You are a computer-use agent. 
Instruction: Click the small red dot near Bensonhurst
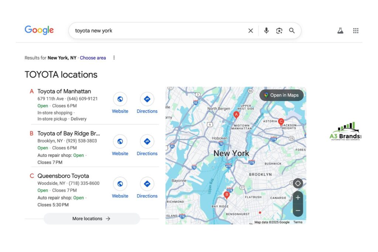click(260, 213)
